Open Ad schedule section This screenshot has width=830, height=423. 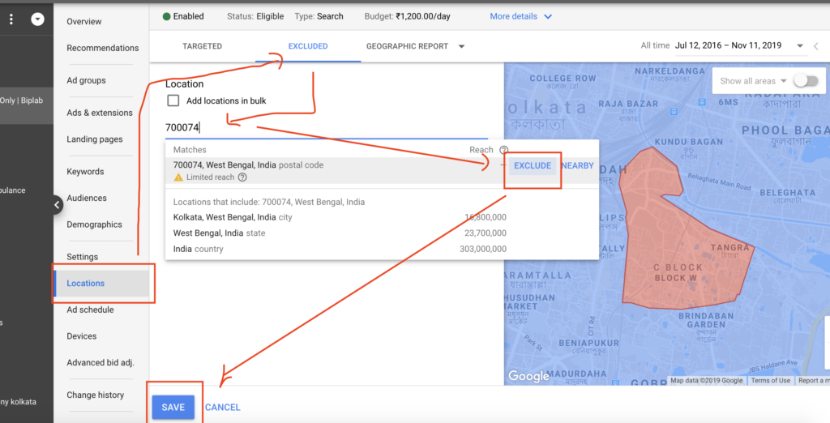click(x=90, y=310)
